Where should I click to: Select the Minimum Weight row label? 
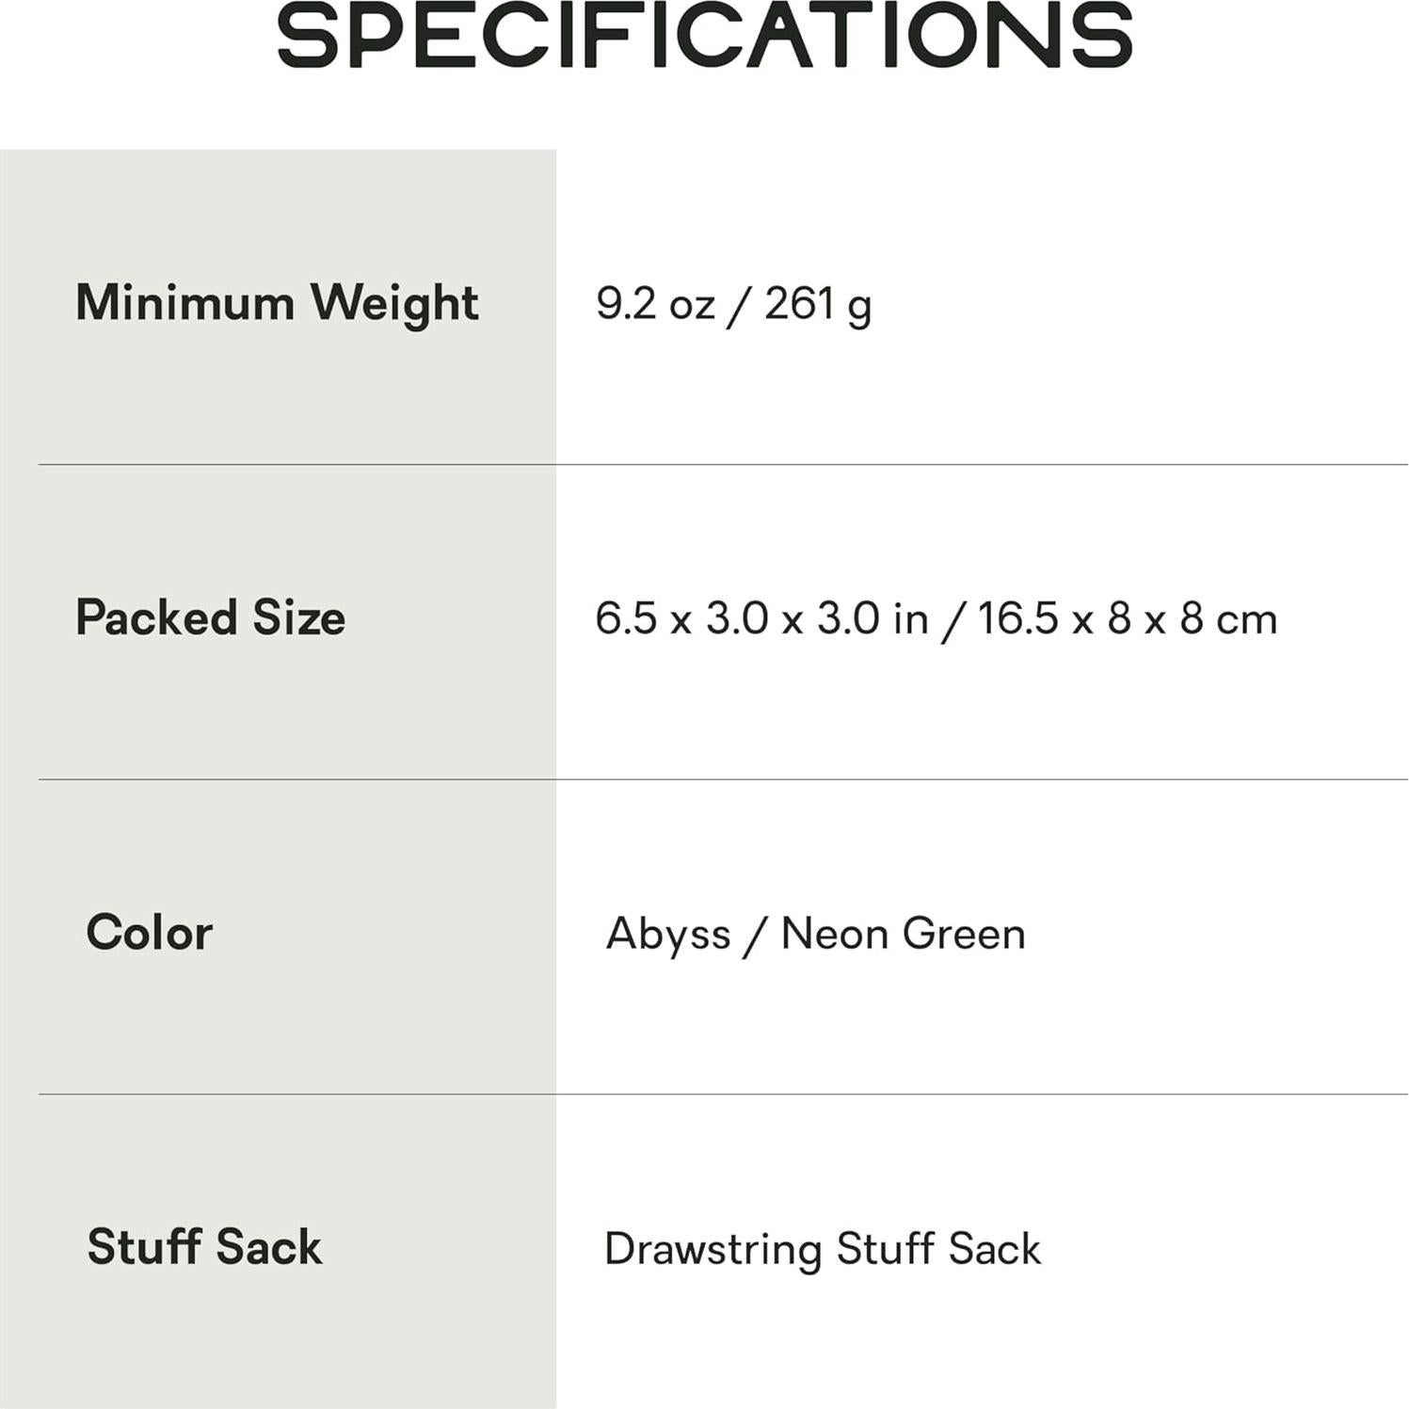pyautogui.click(x=277, y=303)
